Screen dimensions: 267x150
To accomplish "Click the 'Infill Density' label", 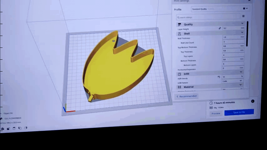I will pyautogui.click(x=183, y=79).
